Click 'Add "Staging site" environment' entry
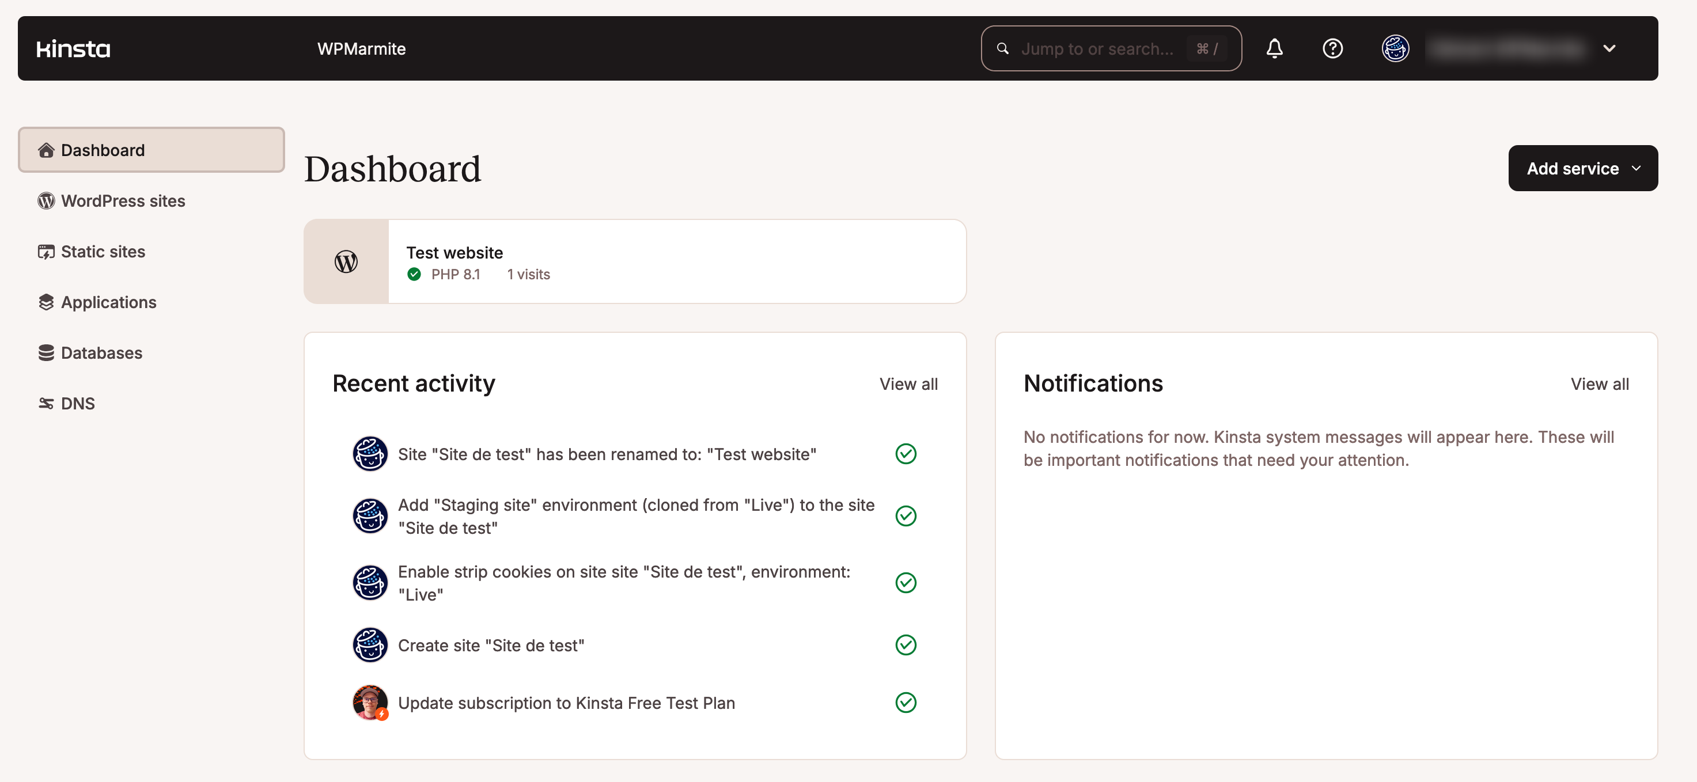 [x=637, y=517]
